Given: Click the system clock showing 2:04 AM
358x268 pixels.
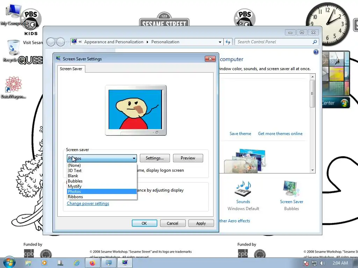Looking at the screenshot, I should point(340,263).
